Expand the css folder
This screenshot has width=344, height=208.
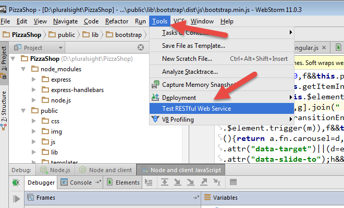(x=33, y=121)
